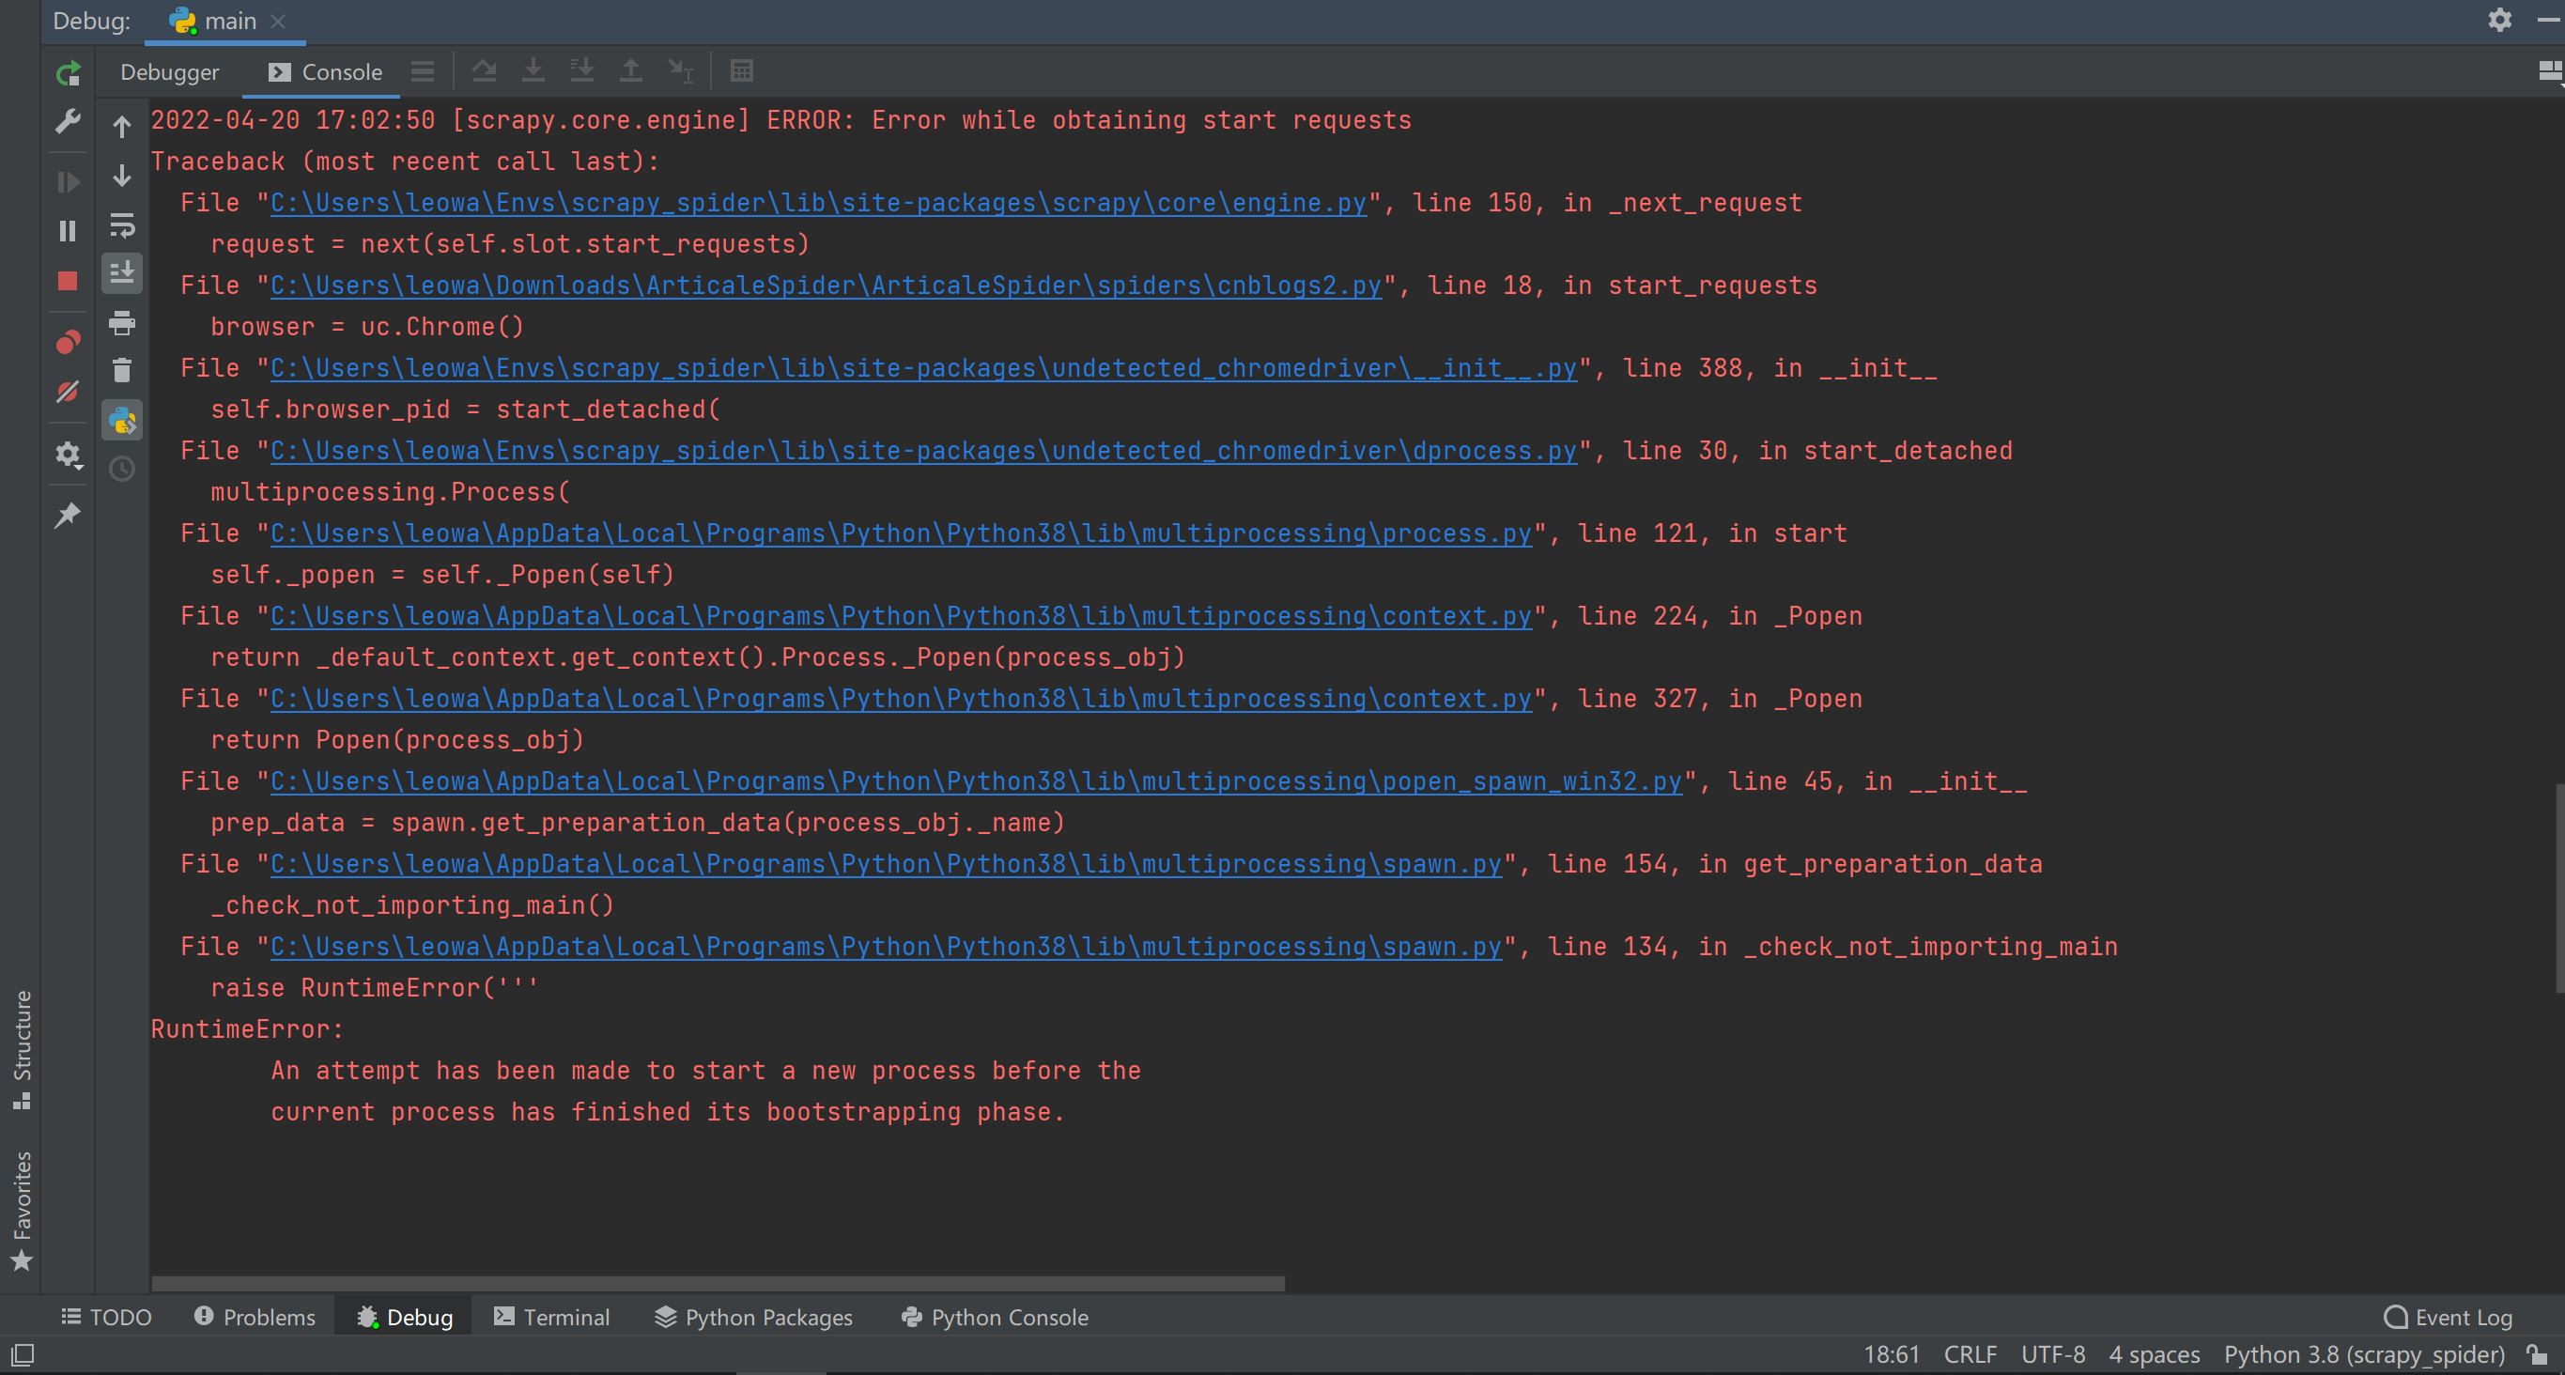
Task: Pause the running program
Action: [x=68, y=231]
